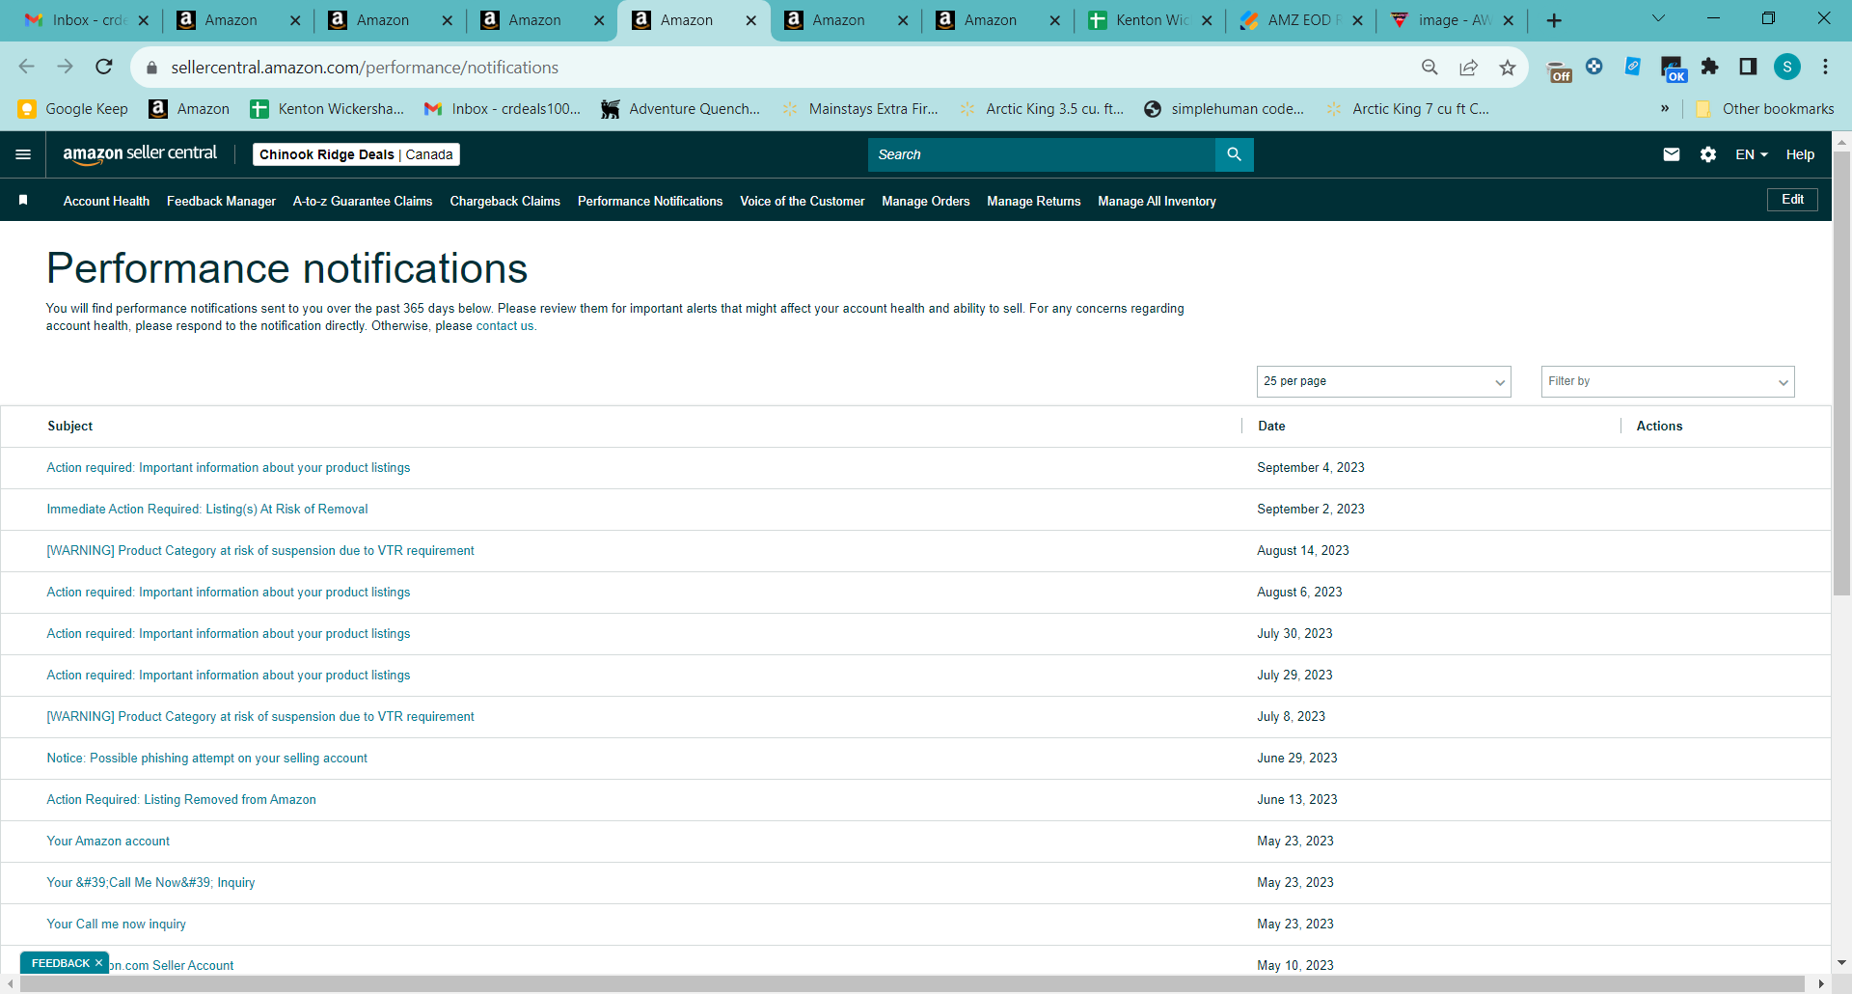1852x994 pixels.
Task: Open the September 4 Action required notification
Action: [x=229, y=468]
